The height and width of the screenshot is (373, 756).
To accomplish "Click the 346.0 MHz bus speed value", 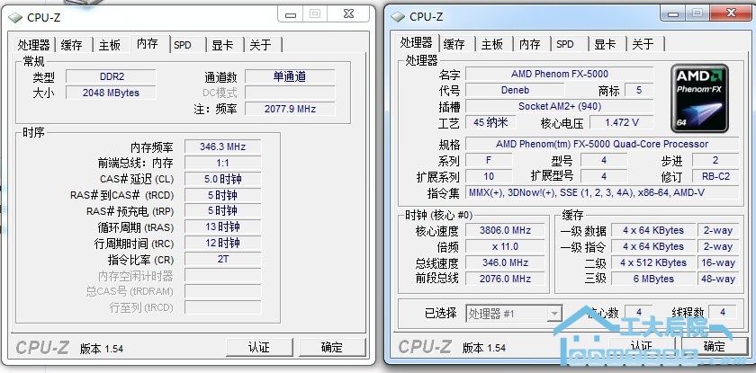I will [505, 262].
